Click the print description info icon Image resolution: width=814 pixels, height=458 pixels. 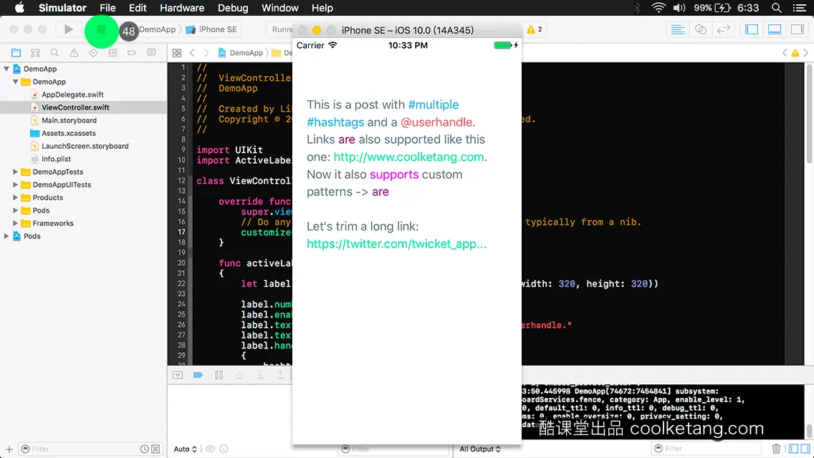[x=224, y=449]
